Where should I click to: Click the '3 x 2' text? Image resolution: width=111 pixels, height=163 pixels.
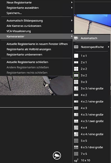coord(84,75)
